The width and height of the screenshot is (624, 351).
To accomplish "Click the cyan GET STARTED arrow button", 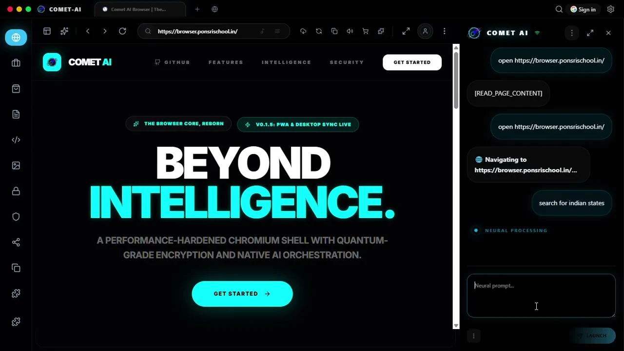I will [242, 294].
